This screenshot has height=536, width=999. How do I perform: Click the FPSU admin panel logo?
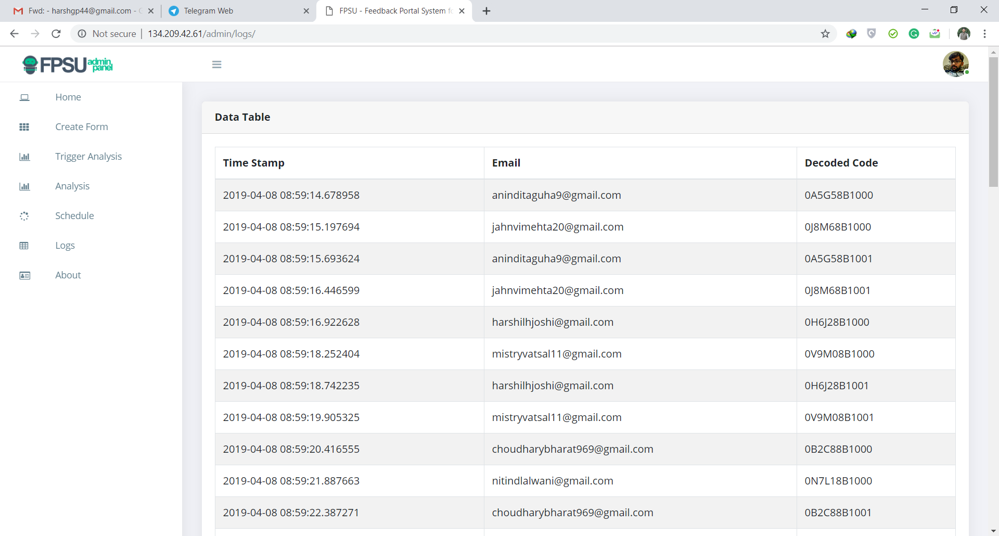point(67,65)
